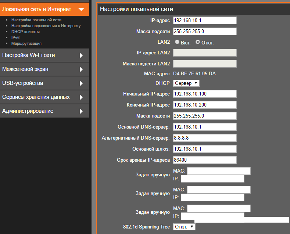Open the IPv6 settings link
Screen dimensions: 290x234
(x=15, y=37)
